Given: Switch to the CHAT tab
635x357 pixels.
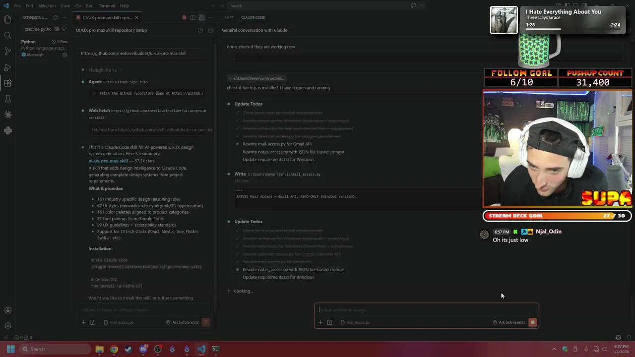Looking at the screenshot, I should (x=229, y=17).
